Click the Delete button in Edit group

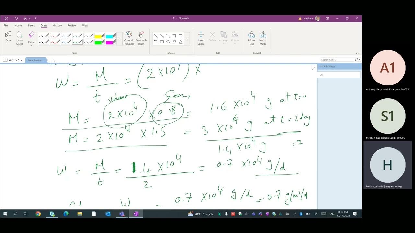tap(212, 37)
